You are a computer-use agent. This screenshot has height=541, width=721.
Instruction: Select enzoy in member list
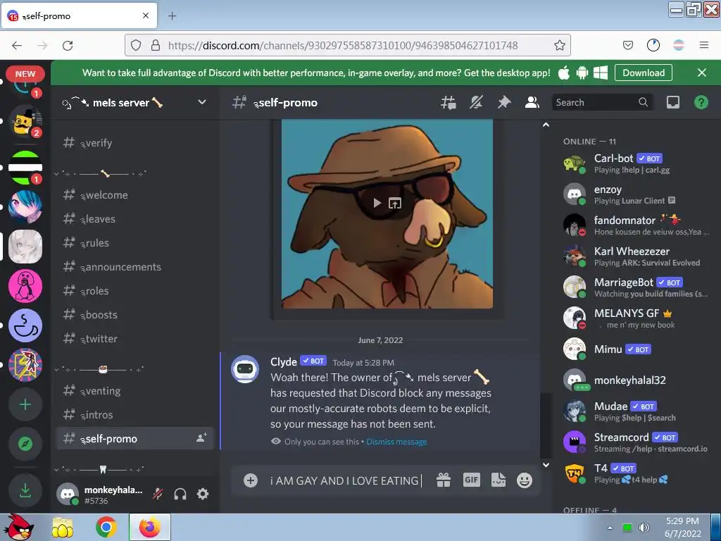637,194
